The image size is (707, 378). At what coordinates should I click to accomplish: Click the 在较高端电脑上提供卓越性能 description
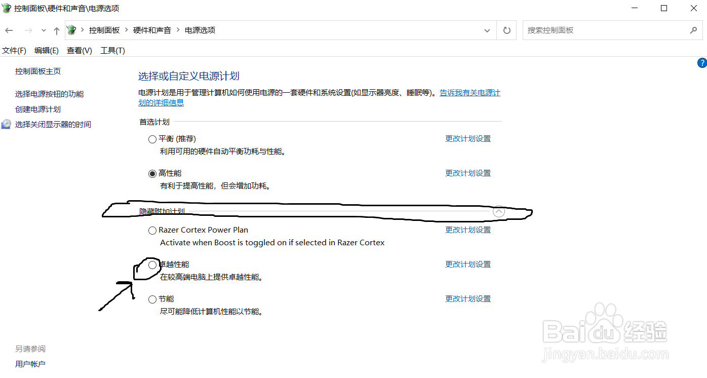212,277
